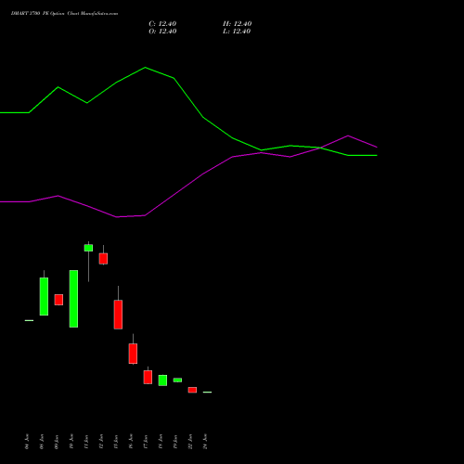Image resolution: width=464 pixels, height=464 pixels.
Task: Click the green indicator line at its peak
Action: 146,68
